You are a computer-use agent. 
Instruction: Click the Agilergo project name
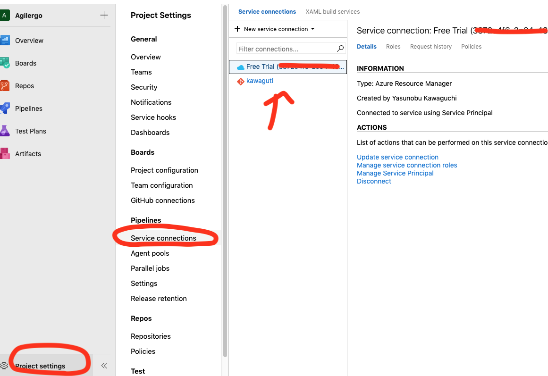(x=29, y=16)
